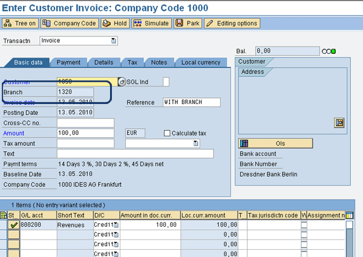
Task: Enable the Calculate tax checkbox
Action: click(168, 133)
